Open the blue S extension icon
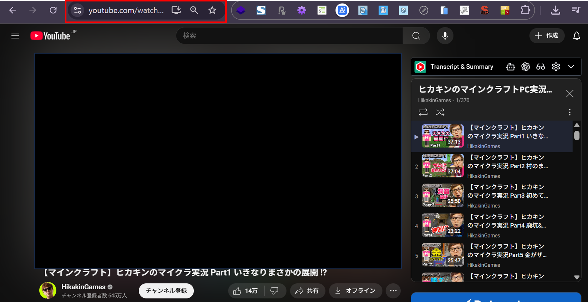588x302 pixels. pyautogui.click(x=261, y=11)
